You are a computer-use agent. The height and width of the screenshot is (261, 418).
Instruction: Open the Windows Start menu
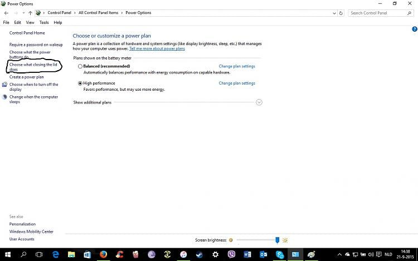tap(8, 255)
